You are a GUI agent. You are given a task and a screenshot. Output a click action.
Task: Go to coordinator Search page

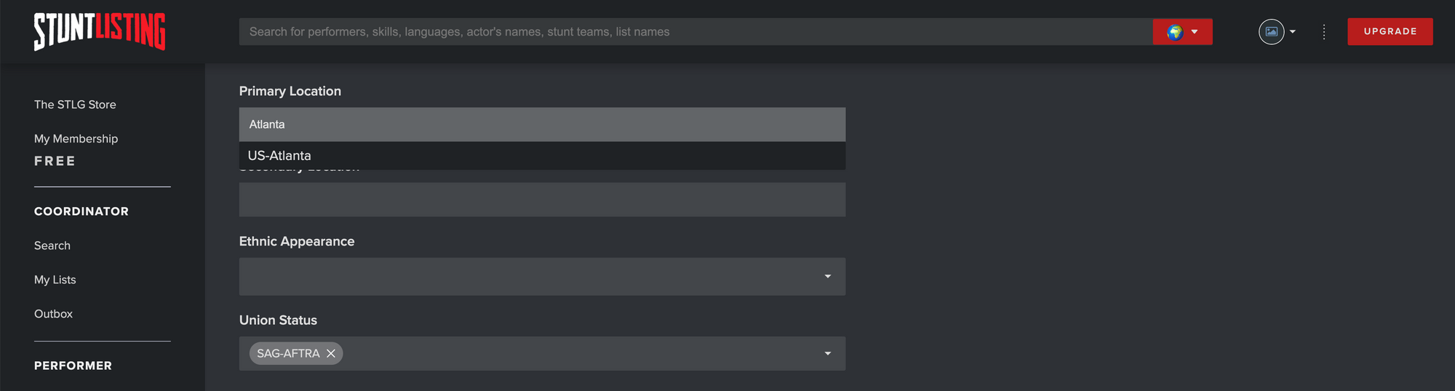tap(52, 246)
